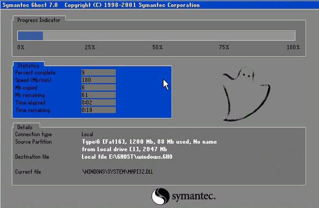Click the 50% progress marker
The height and width of the screenshot is (208, 319).
(x=158, y=47)
